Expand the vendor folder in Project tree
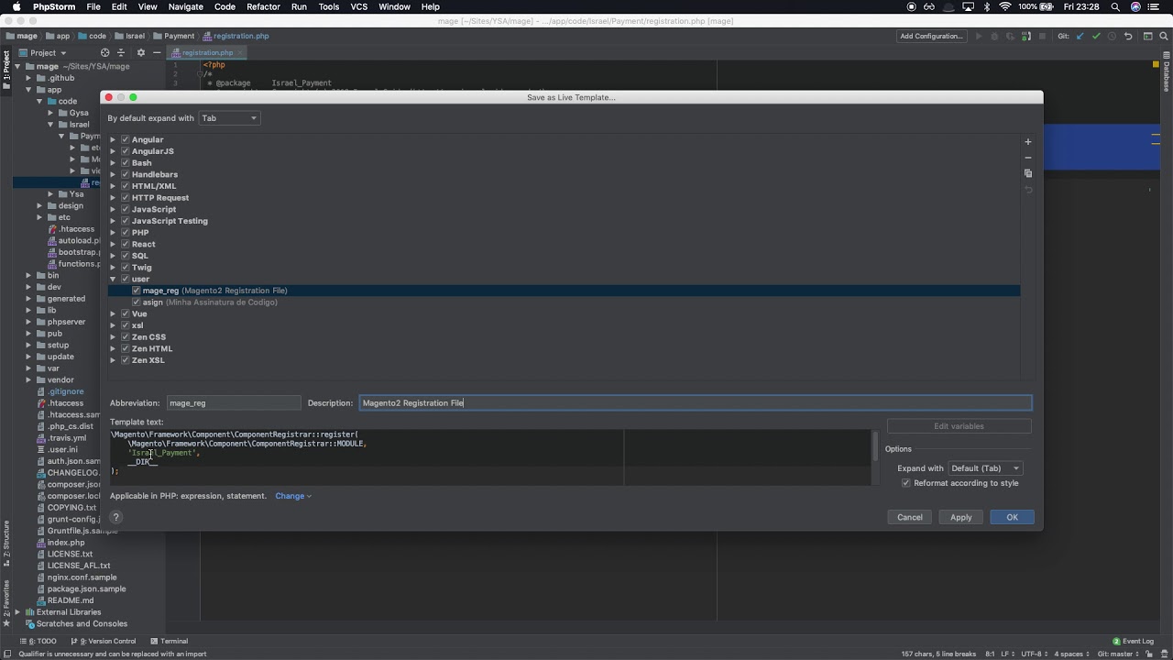 tap(28, 380)
